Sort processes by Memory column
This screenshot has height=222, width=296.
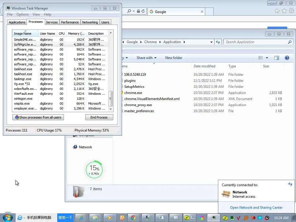(76, 34)
